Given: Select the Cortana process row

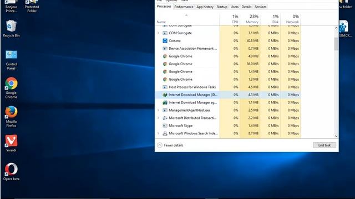Looking at the screenshot, I should [x=228, y=41].
